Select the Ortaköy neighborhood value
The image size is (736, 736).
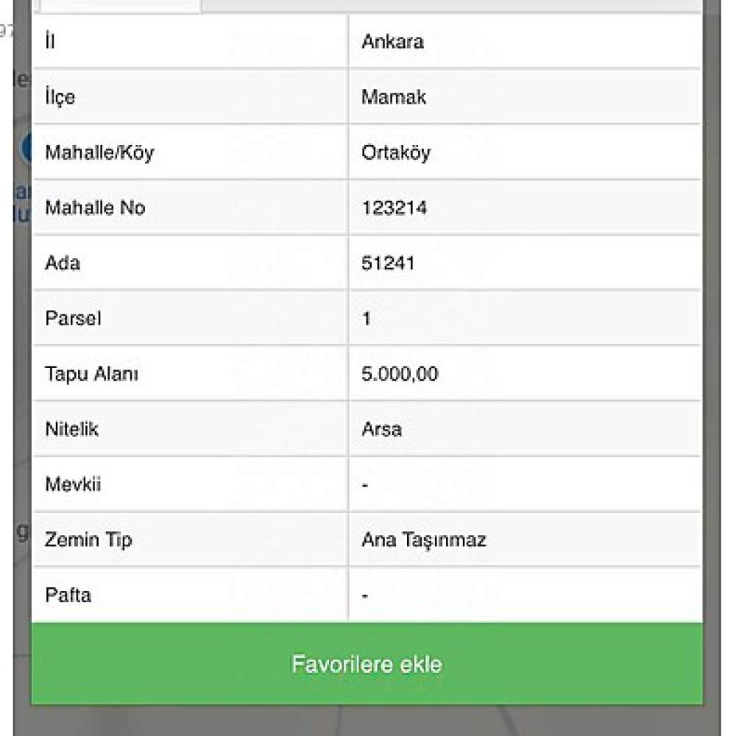[x=396, y=153]
